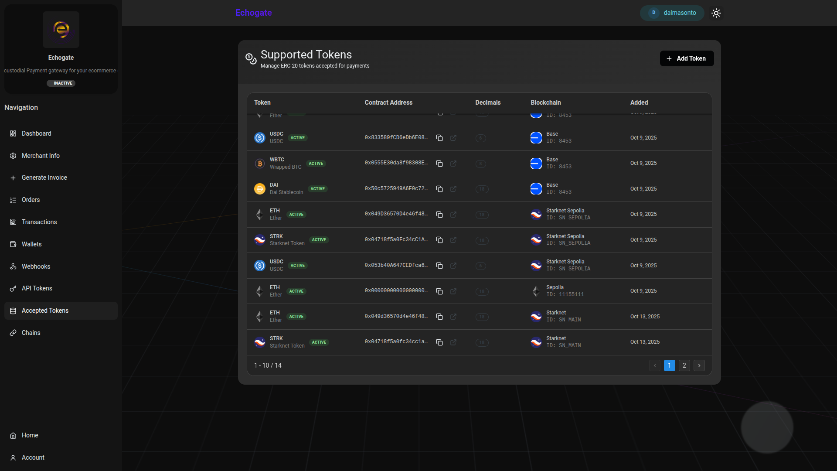Click the floating circular button

tap(767, 427)
